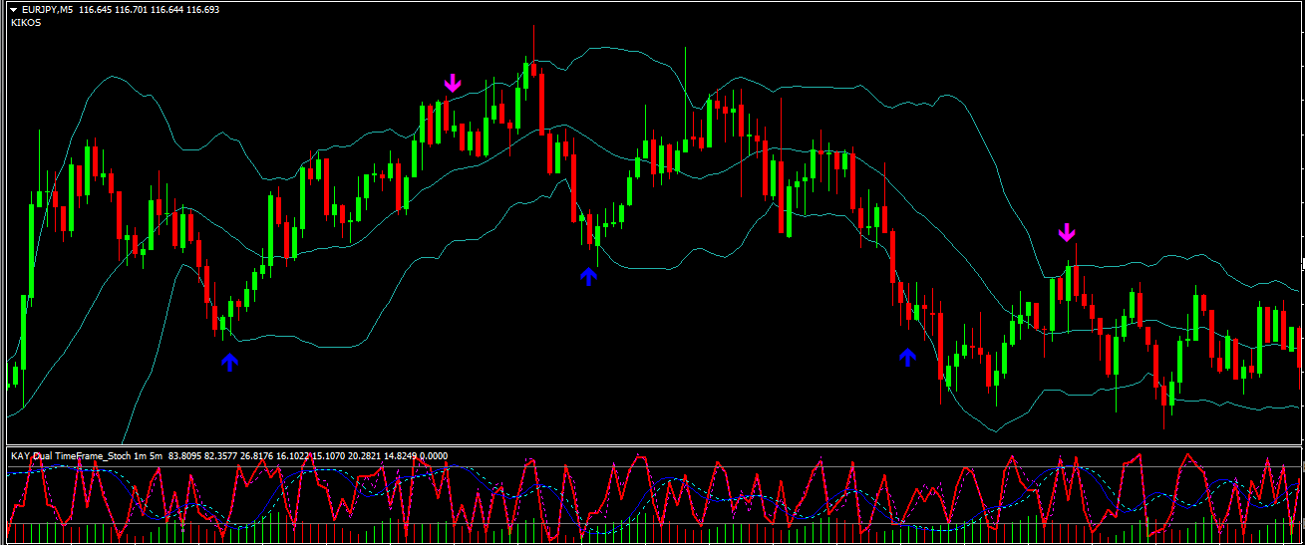The width and height of the screenshot is (1305, 545).
Task: Click the middle blue buy arrow
Action: 588,275
